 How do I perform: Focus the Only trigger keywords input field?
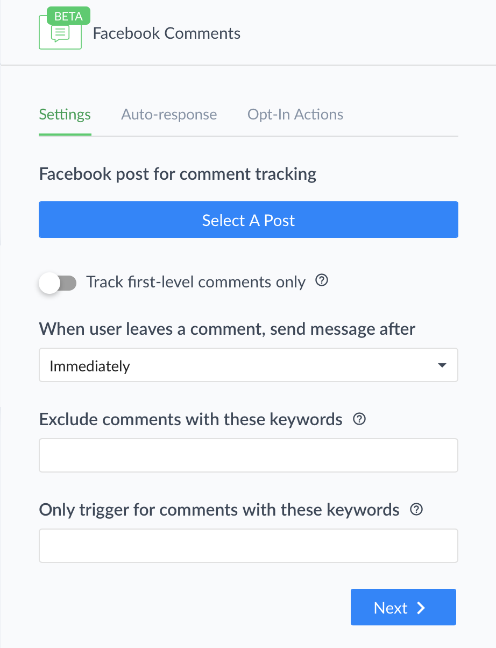[249, 546]
